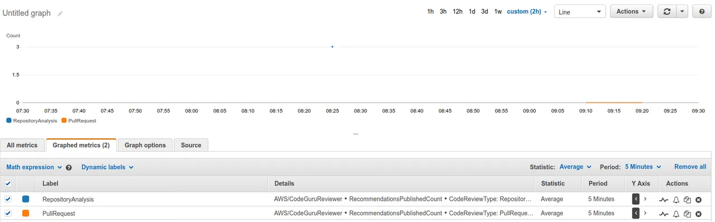This screenshot has height=222, width=715.
Task: Duplicate the RepositoryAnalysis metric
Action: 687,199
